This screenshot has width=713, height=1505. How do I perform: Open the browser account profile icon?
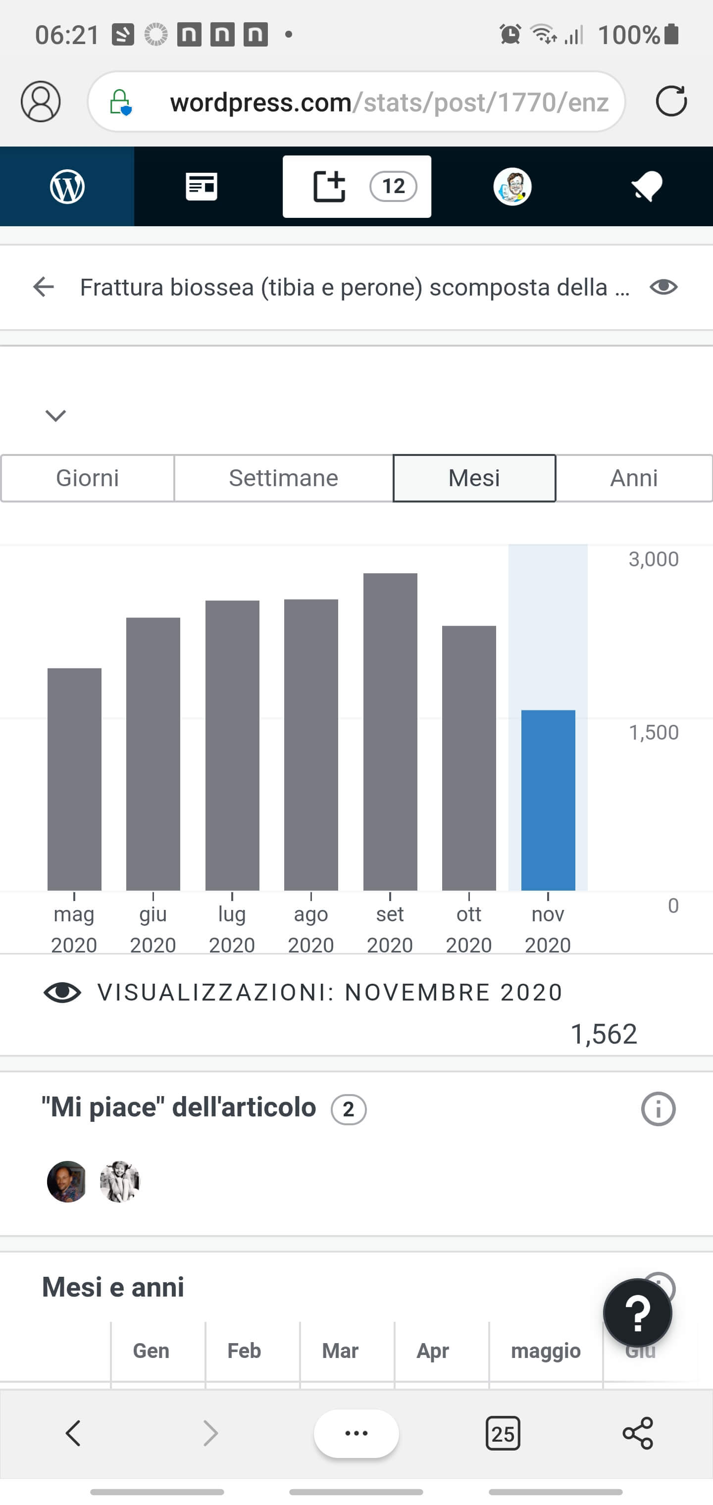click(x=41, y=101)
